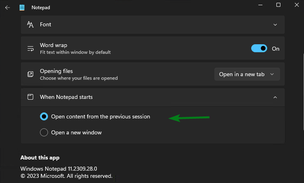Click the When Notepad starts window icon
This screenshot has width=304, height=183.
coord(30,97)
